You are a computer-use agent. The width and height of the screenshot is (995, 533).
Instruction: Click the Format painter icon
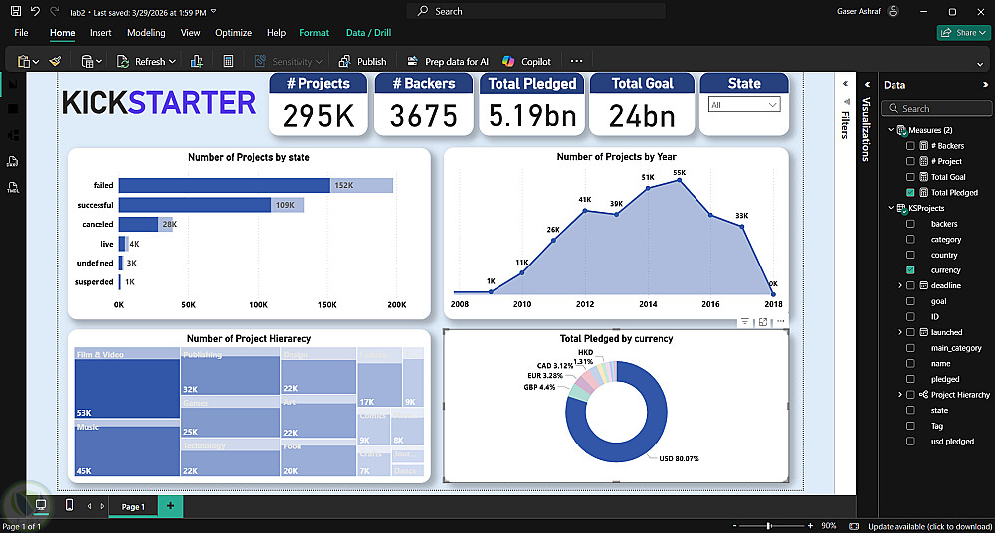coord(55,61)
